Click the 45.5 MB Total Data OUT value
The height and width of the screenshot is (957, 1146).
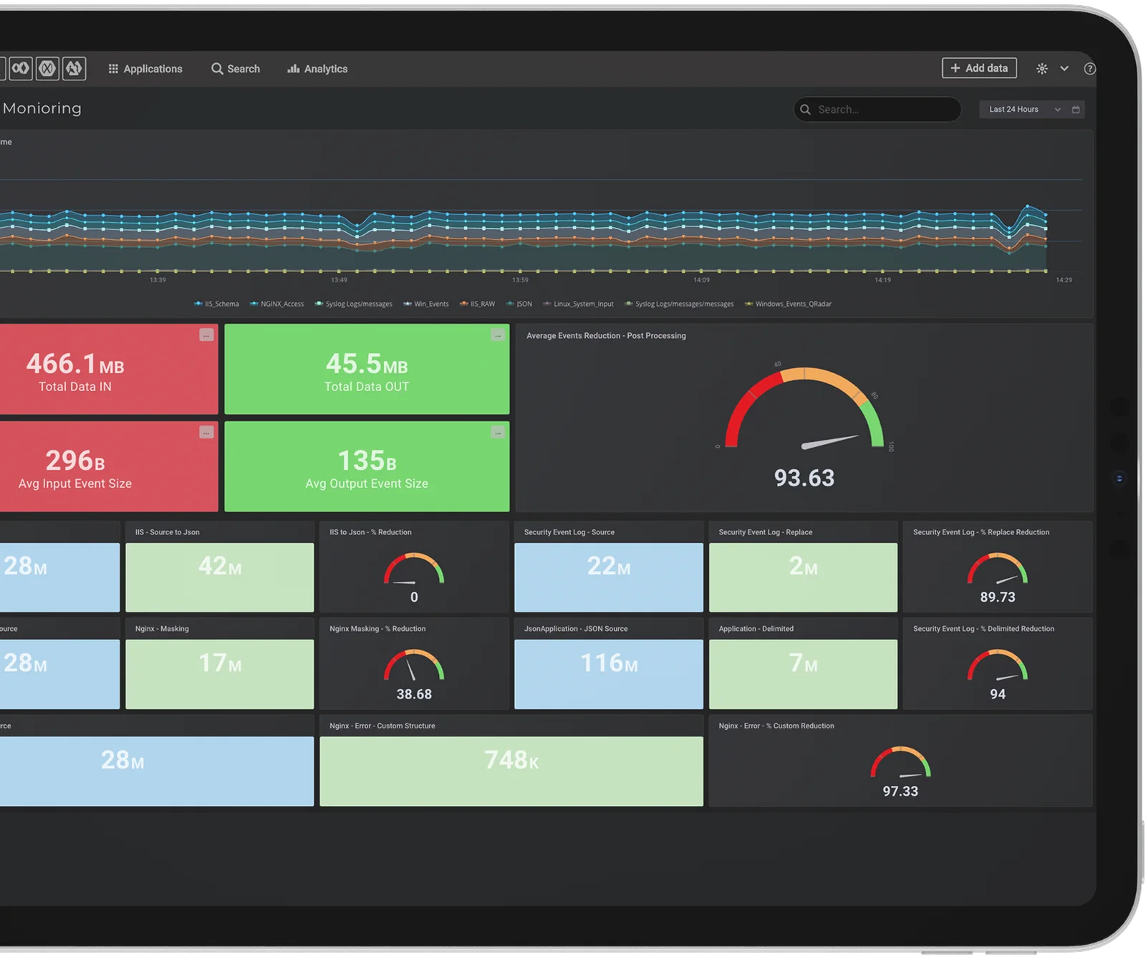(367, 364)
